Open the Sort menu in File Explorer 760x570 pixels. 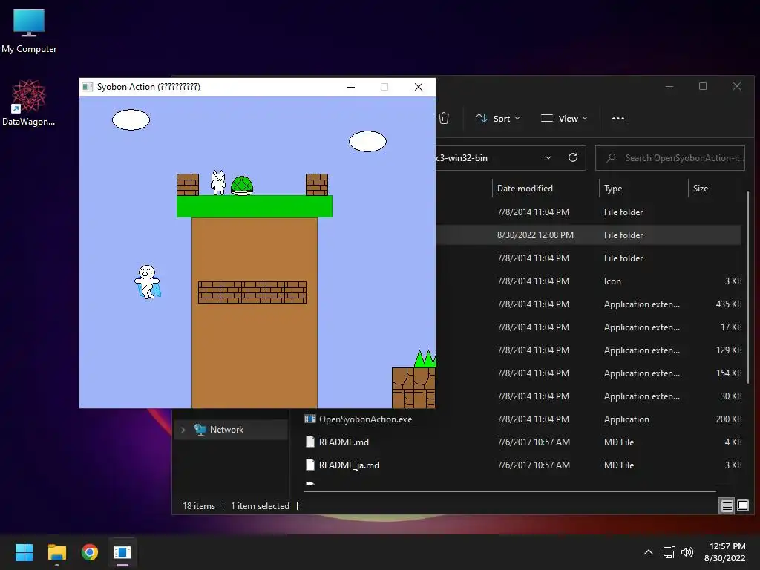(x=498, y=118)
